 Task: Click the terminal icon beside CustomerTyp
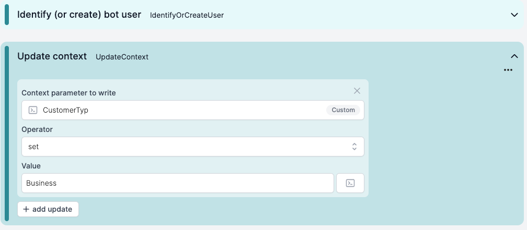(33, 110)
